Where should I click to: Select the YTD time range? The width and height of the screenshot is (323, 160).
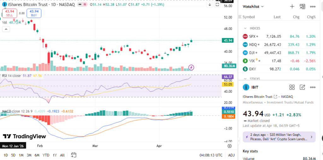point(46,155)
